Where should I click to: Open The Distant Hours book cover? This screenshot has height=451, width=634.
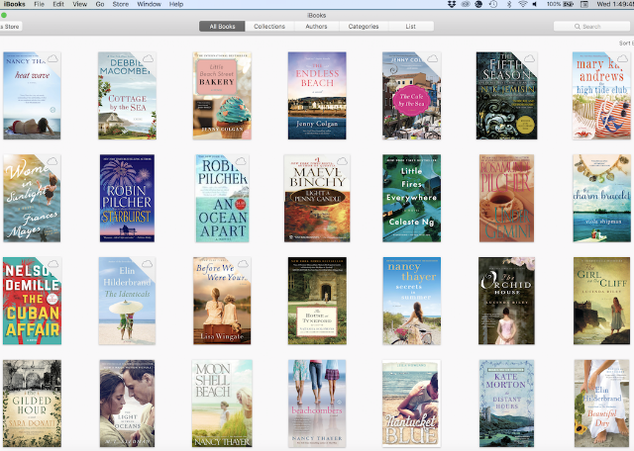coord(506,404)
